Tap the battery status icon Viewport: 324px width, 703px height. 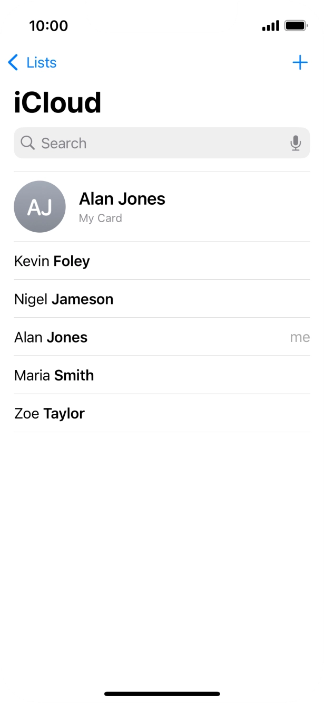click(296, 25)
